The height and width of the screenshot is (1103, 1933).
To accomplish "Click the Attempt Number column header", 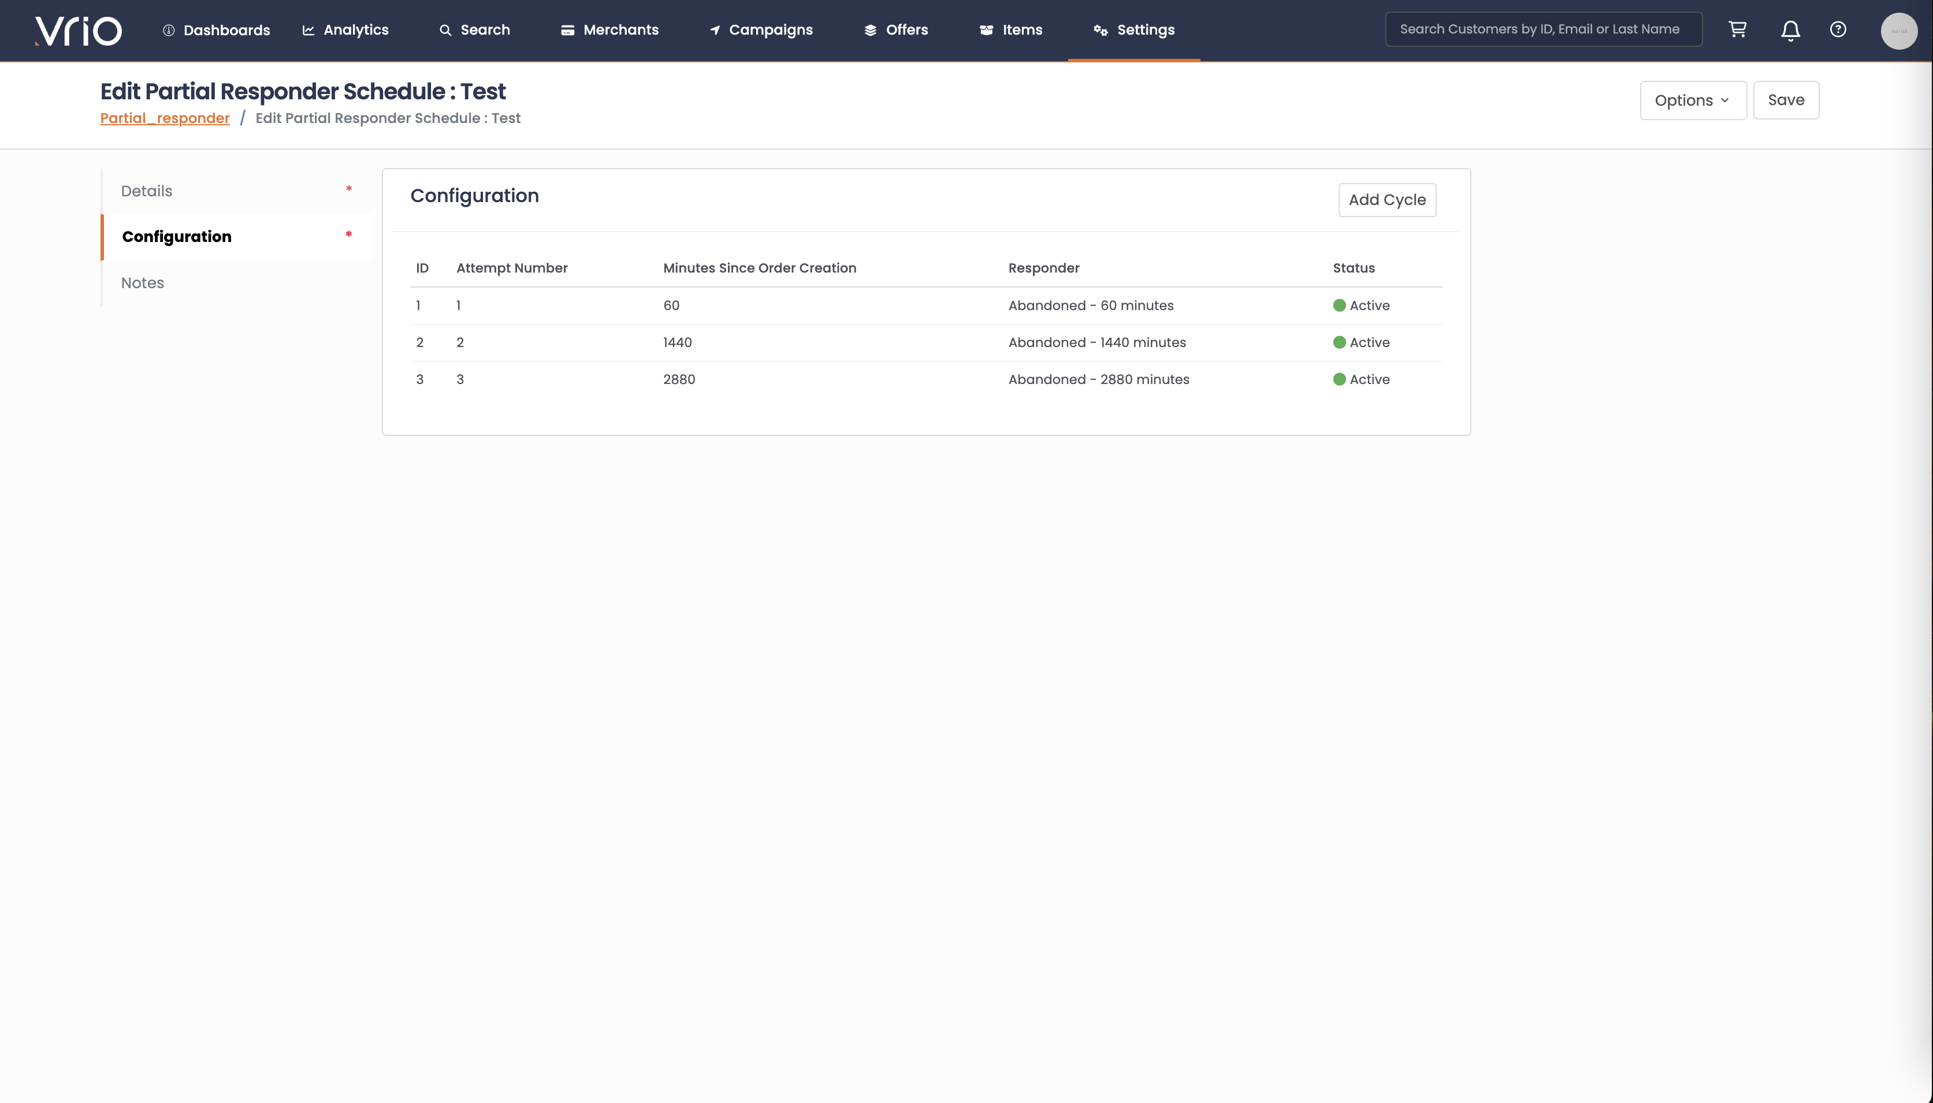I will 511,268.
